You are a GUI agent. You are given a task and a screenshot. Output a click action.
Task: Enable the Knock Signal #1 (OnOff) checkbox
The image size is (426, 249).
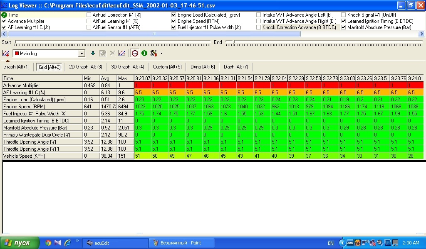[344, 15]
